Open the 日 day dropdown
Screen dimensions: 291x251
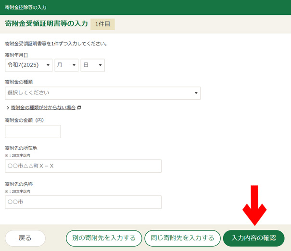tap(92, 65)
